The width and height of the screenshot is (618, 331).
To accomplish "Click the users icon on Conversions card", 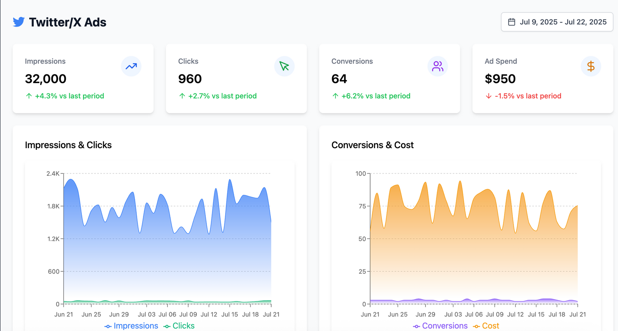I will [438, 66].
